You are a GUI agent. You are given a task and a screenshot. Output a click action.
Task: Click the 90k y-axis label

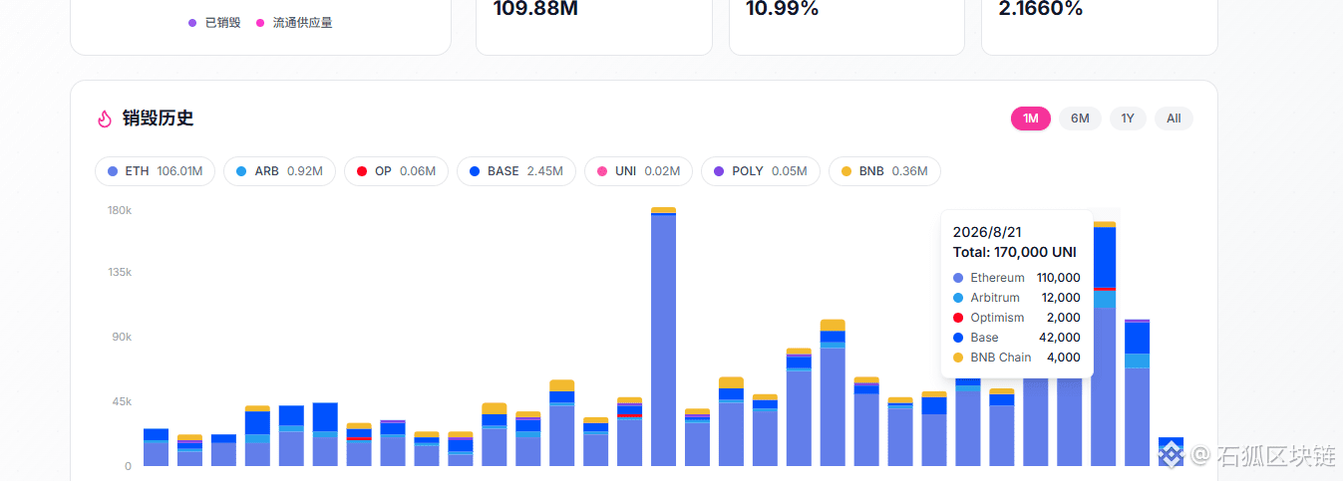tap(122, 337)
